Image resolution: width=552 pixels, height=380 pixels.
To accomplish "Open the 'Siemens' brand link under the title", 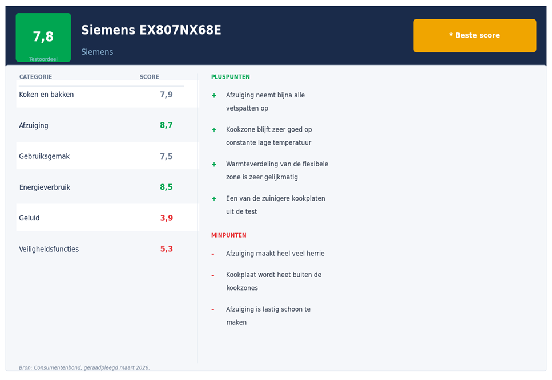I will (x=97, y=52).
